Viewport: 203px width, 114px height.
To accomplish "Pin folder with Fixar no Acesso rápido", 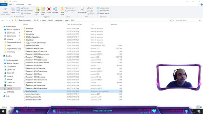I will click(x=5, y=11).
